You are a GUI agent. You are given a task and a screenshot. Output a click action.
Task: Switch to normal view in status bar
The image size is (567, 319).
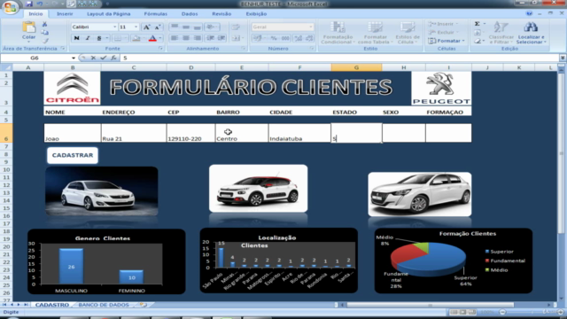click(x=454, y=312)
